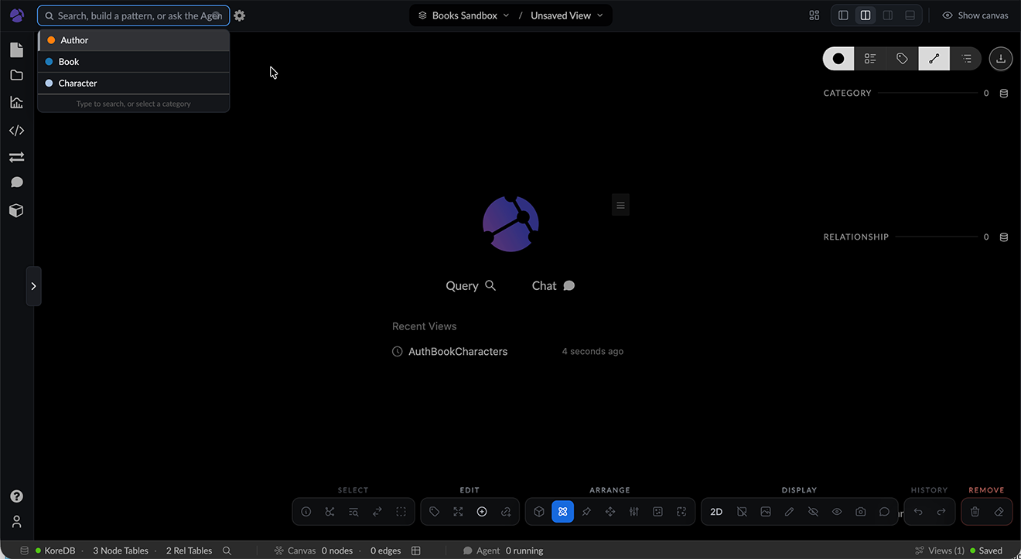Toggle the crossed-out eye icon under Display

coord(813,512)
